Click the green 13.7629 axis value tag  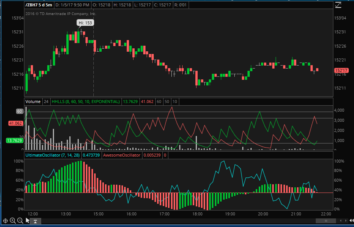coord(15,140)
